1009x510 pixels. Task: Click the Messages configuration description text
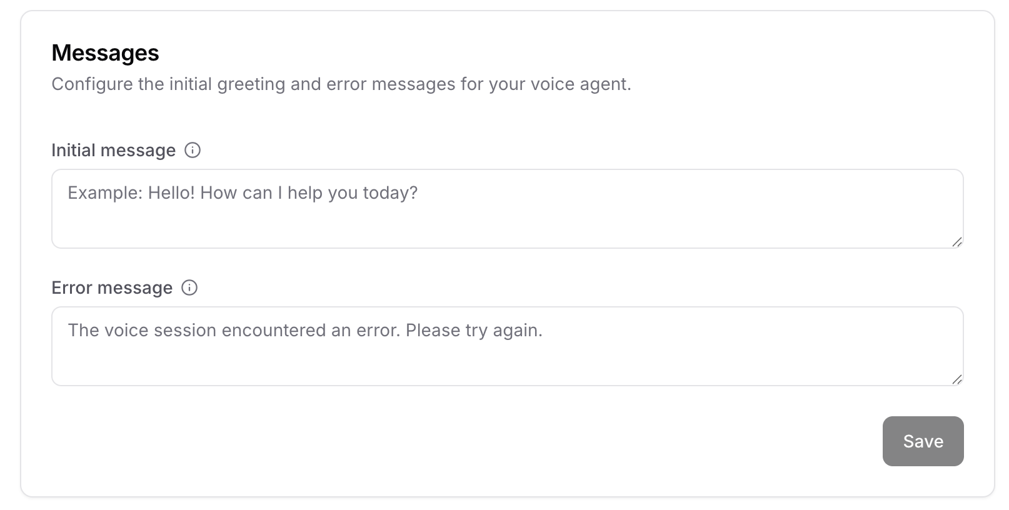(341, 84)
